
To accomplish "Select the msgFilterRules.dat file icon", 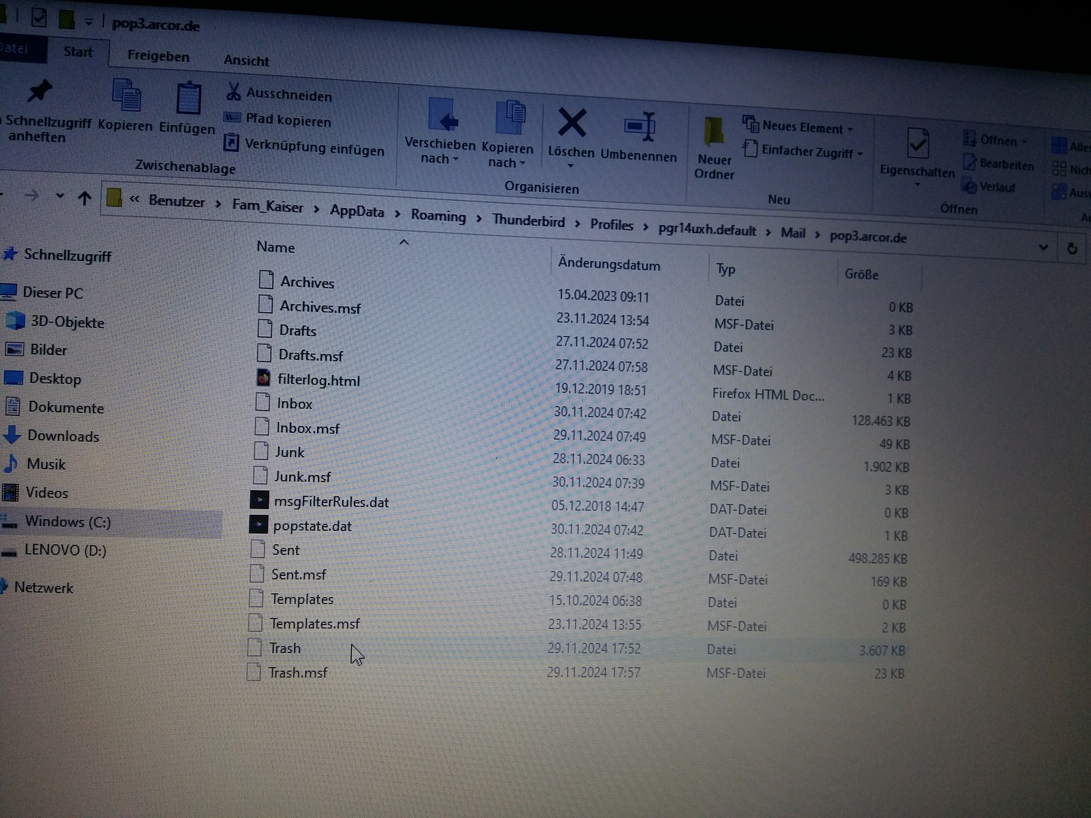I will 259,500.
